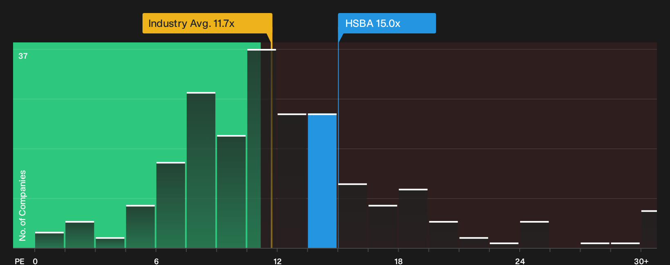Click the 18 tick label on PE axis
670x265 pixels.
click(398, 261)
